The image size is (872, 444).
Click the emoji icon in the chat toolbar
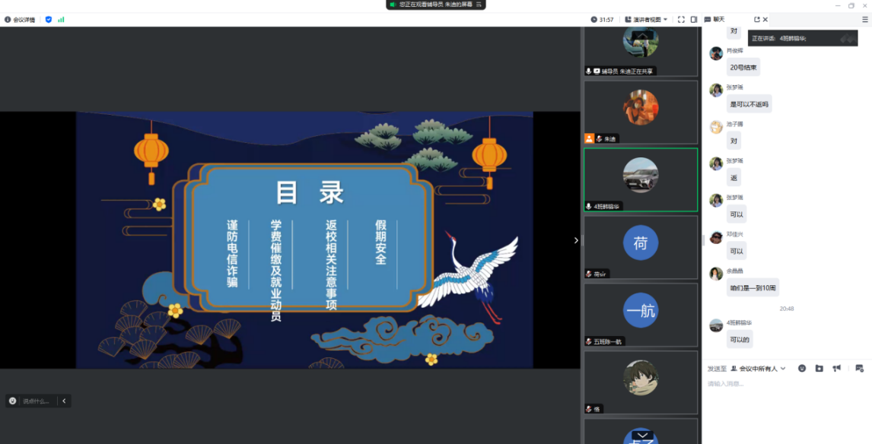[802, 368]
